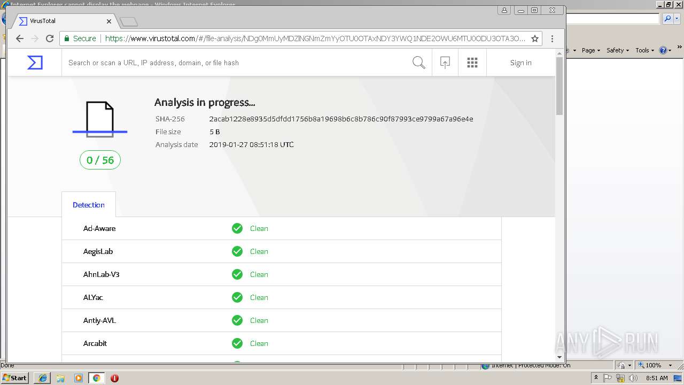
Task: Click the file analysis document icon
Action: [x=100, y=119]
